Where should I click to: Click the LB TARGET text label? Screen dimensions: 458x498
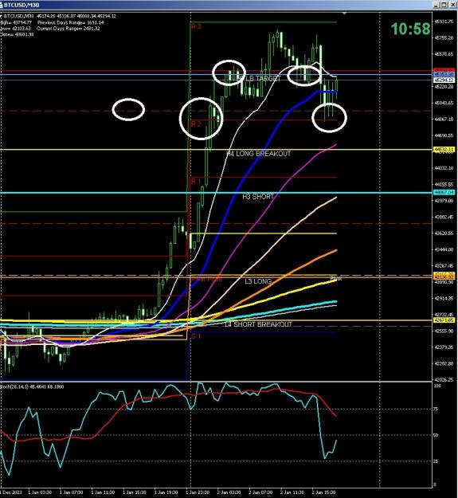(x=264, y=78)
